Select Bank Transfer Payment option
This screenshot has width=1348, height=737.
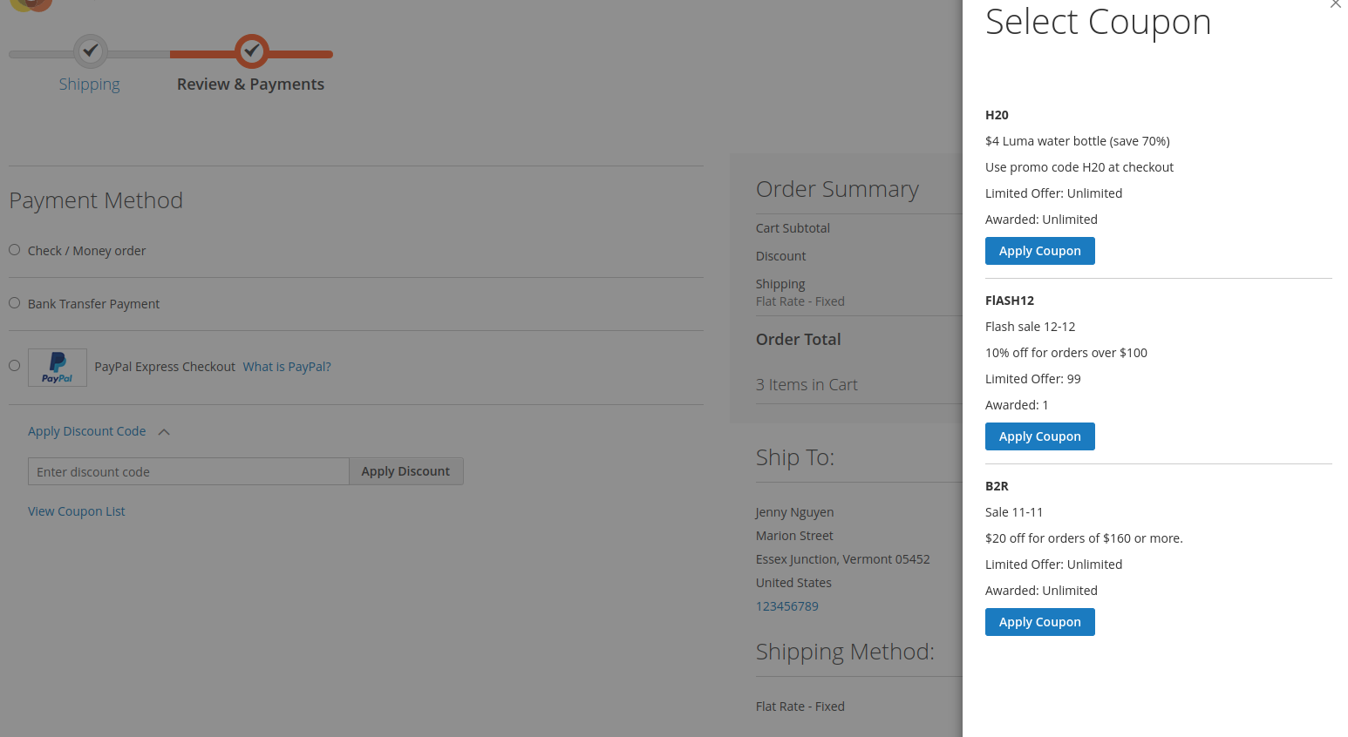(x=15, y=303)
